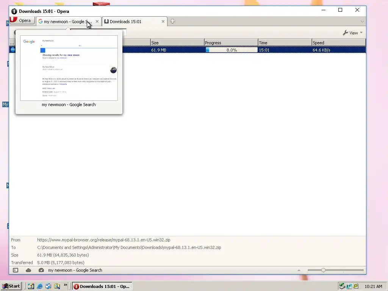Sort downloads by Progress column
The height and width of the screenshot is (291, 388).
pyautogui.click(x=231, y=42)
